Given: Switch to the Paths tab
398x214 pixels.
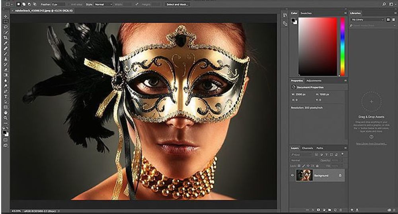Looking at the screenshot, I should pyautogui.click(x=320, y=148).
